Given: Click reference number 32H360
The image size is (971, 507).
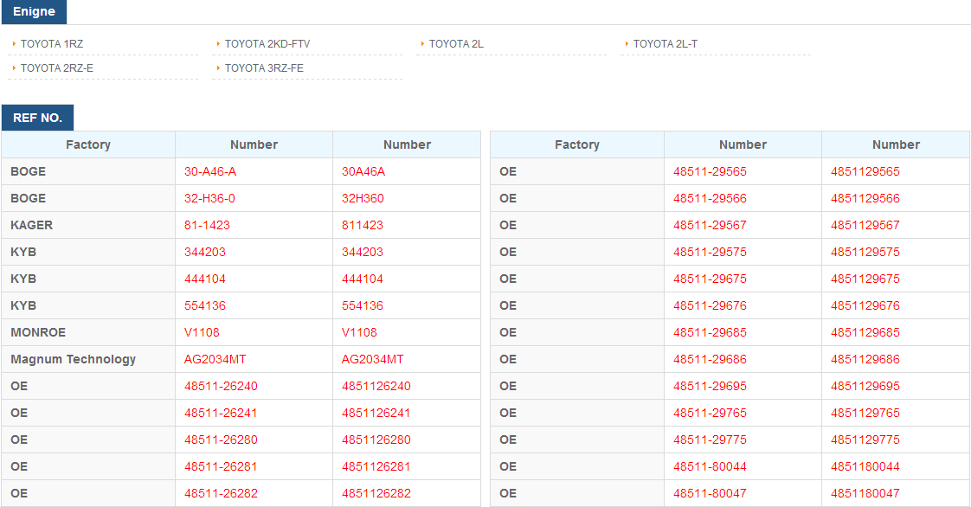Looking at the screenshot, I should click(x=363, y=199).
